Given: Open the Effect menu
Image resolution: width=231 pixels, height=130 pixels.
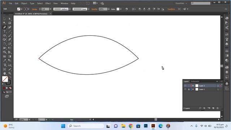Looking at the screenshot, I should tap(48, 3).
